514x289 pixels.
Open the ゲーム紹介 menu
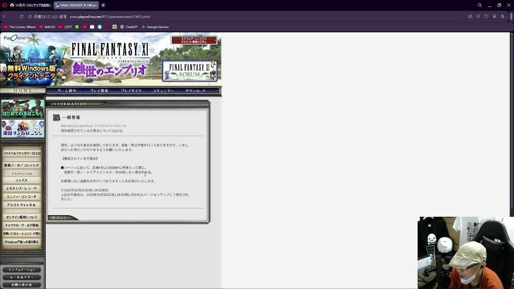(x=67, y=91)
